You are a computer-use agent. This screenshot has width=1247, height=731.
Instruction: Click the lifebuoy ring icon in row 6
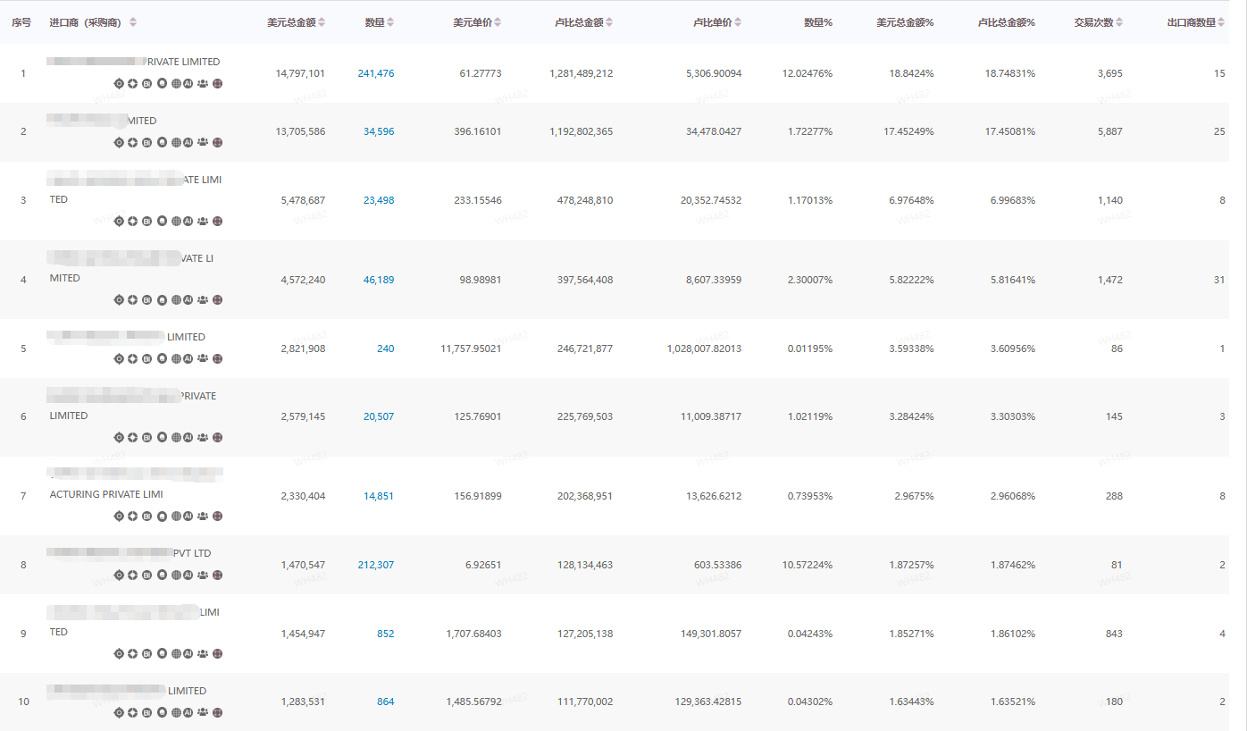click(x=132, y=437)
